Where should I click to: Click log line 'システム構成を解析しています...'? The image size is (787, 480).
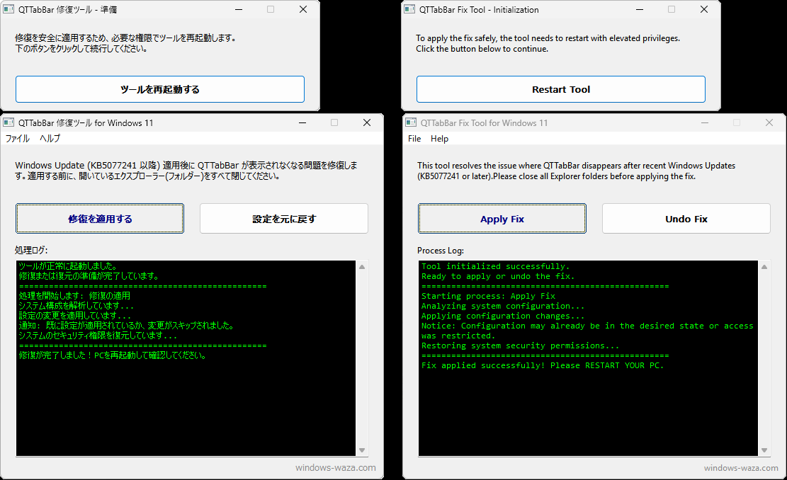[x=77, y=305]
